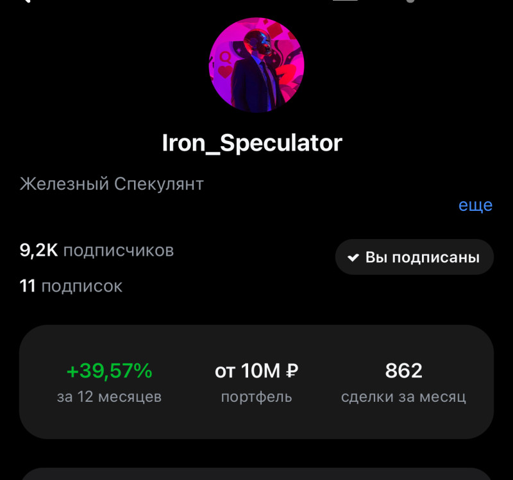Tap the Iron_Speculator username heading

coord(252,143)
